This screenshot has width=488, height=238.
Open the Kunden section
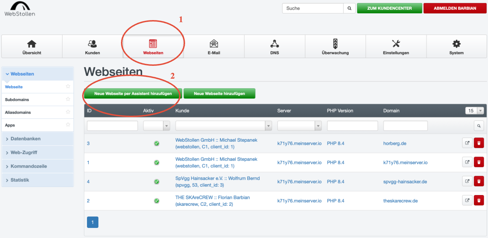tap(93, 46)
